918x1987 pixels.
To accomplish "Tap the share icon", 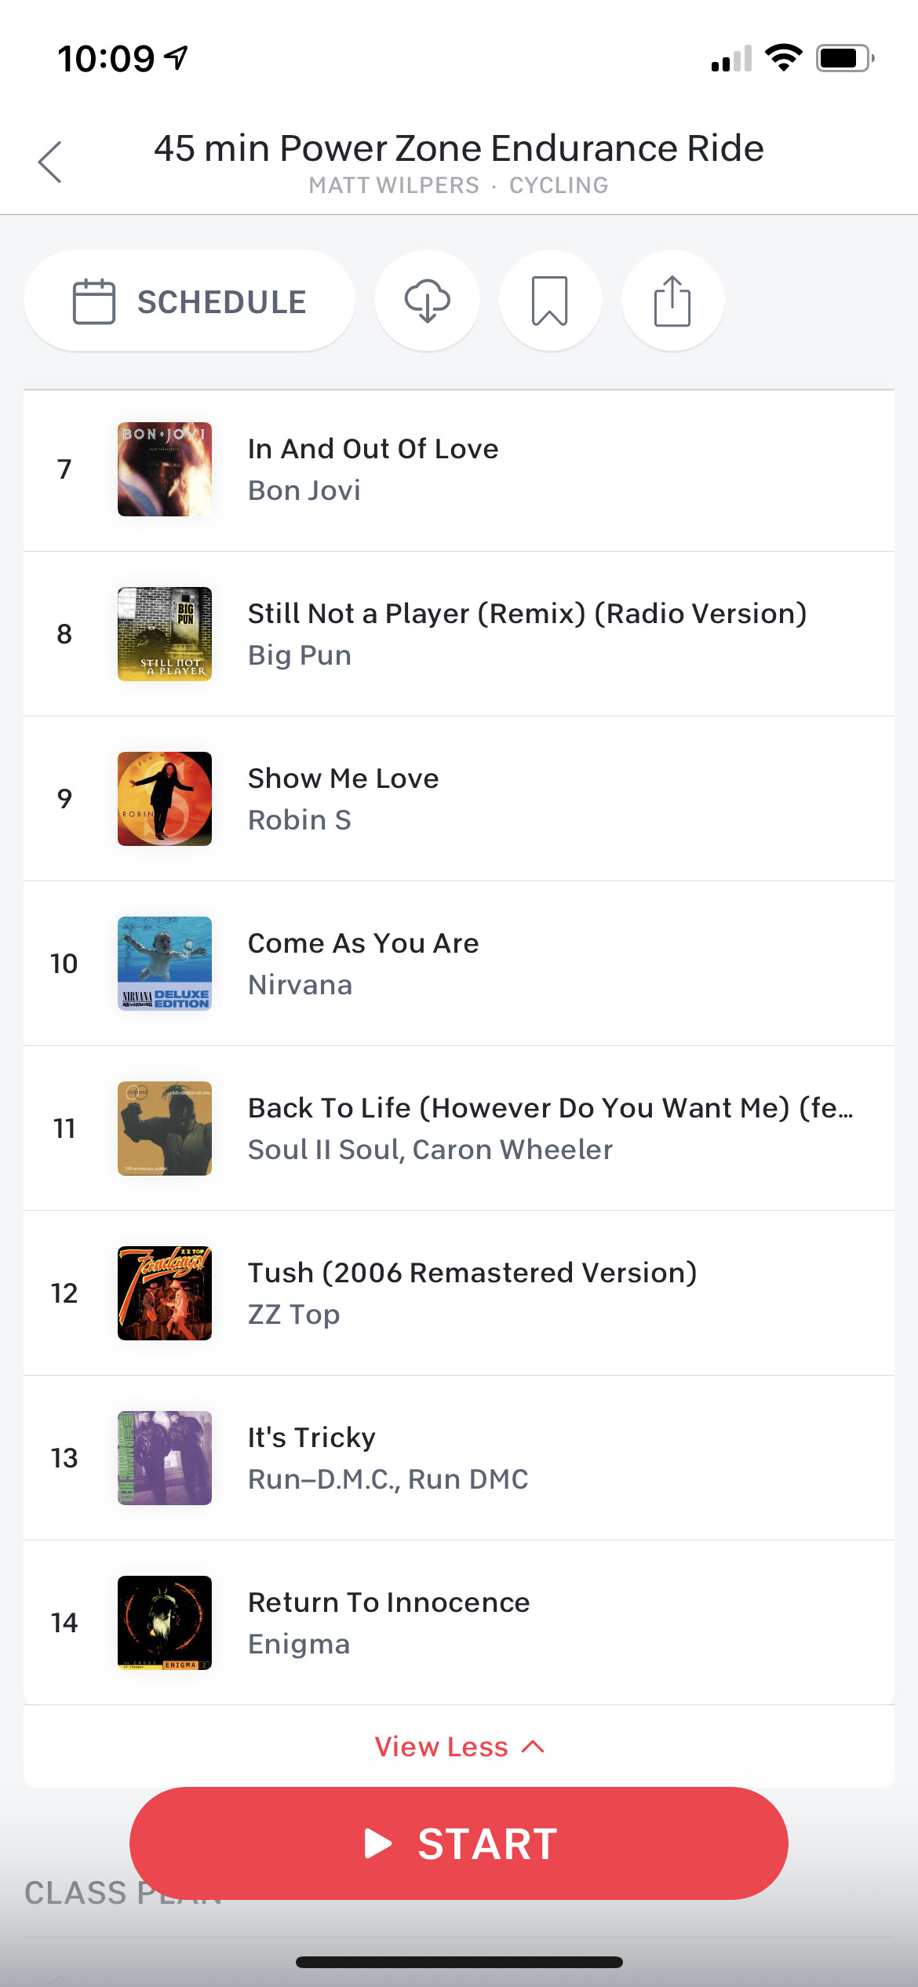I will [672, 301].
